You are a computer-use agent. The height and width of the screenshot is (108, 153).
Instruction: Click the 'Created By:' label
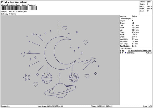5,106
